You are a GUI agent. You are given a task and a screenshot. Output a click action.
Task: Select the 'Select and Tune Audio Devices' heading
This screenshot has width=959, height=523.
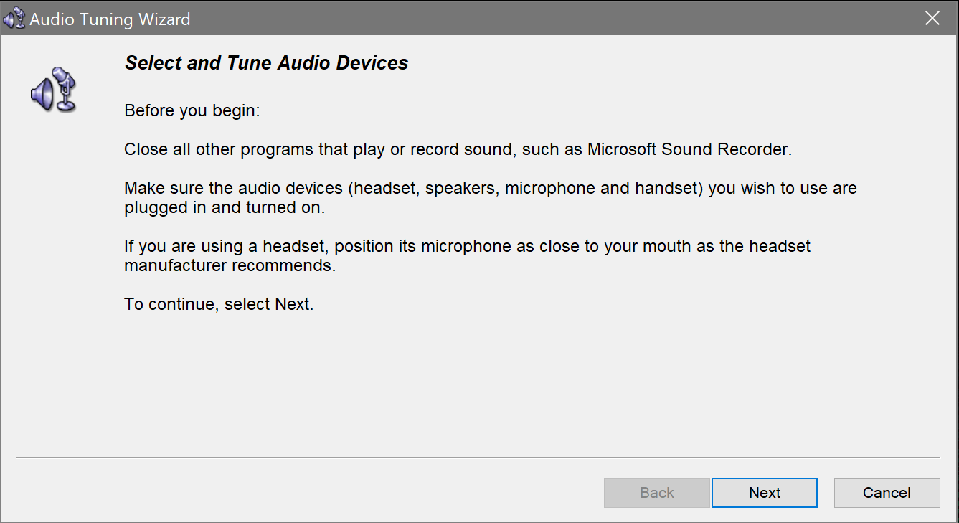click(x=266, y=63)
